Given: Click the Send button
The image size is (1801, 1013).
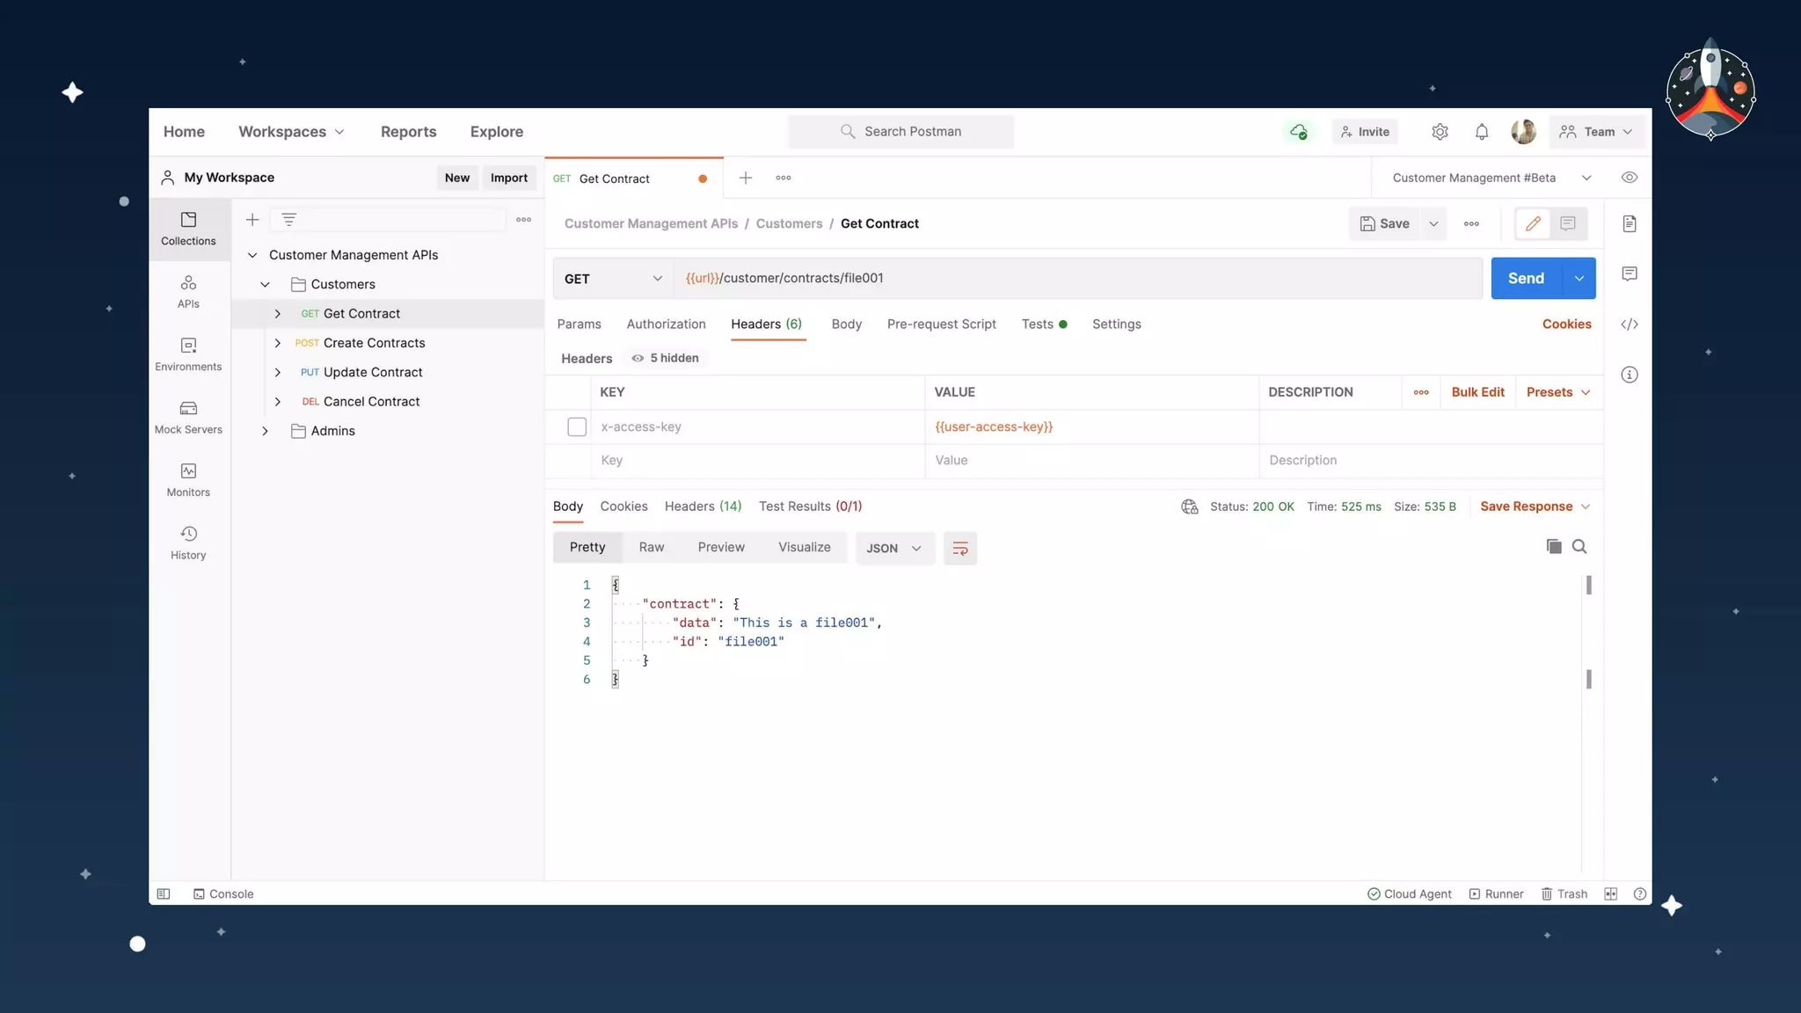Looking at the screenshot, I should pyautogui.click(x=1526, y=279).
